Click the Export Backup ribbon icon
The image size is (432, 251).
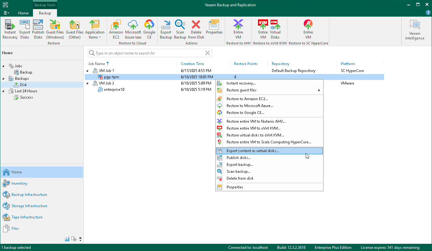tap(166, 28)
